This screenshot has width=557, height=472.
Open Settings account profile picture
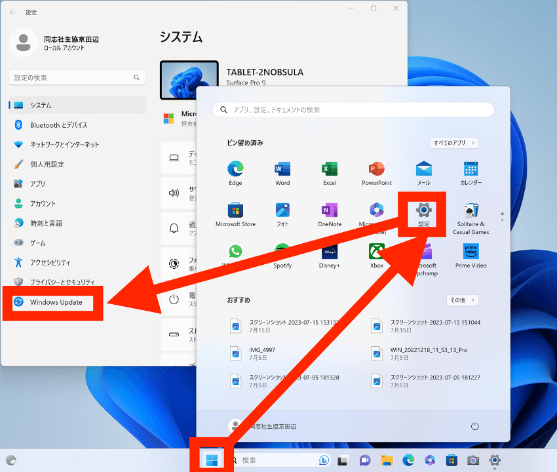tap(24, 43)
